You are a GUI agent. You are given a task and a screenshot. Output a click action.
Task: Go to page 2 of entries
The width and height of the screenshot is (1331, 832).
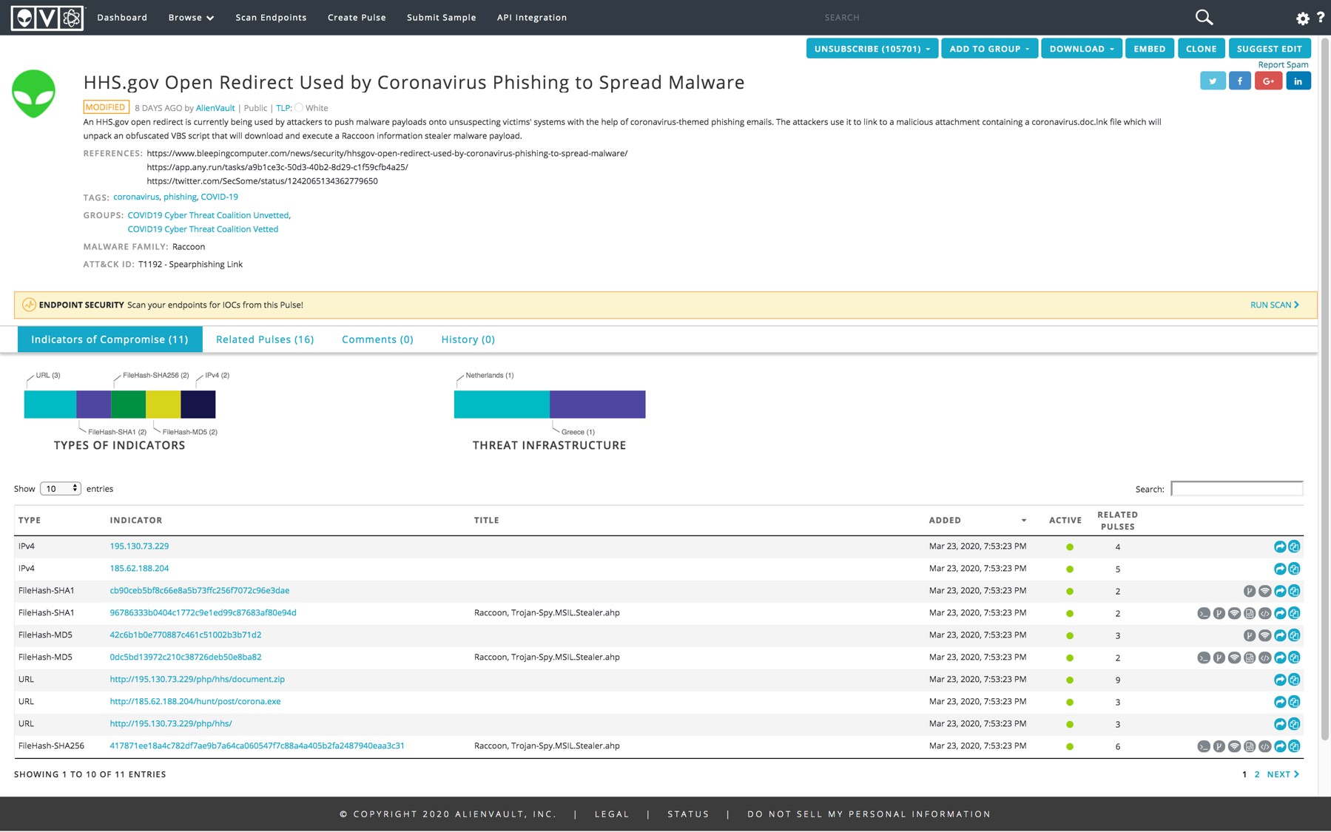(x=1257, y=774)
